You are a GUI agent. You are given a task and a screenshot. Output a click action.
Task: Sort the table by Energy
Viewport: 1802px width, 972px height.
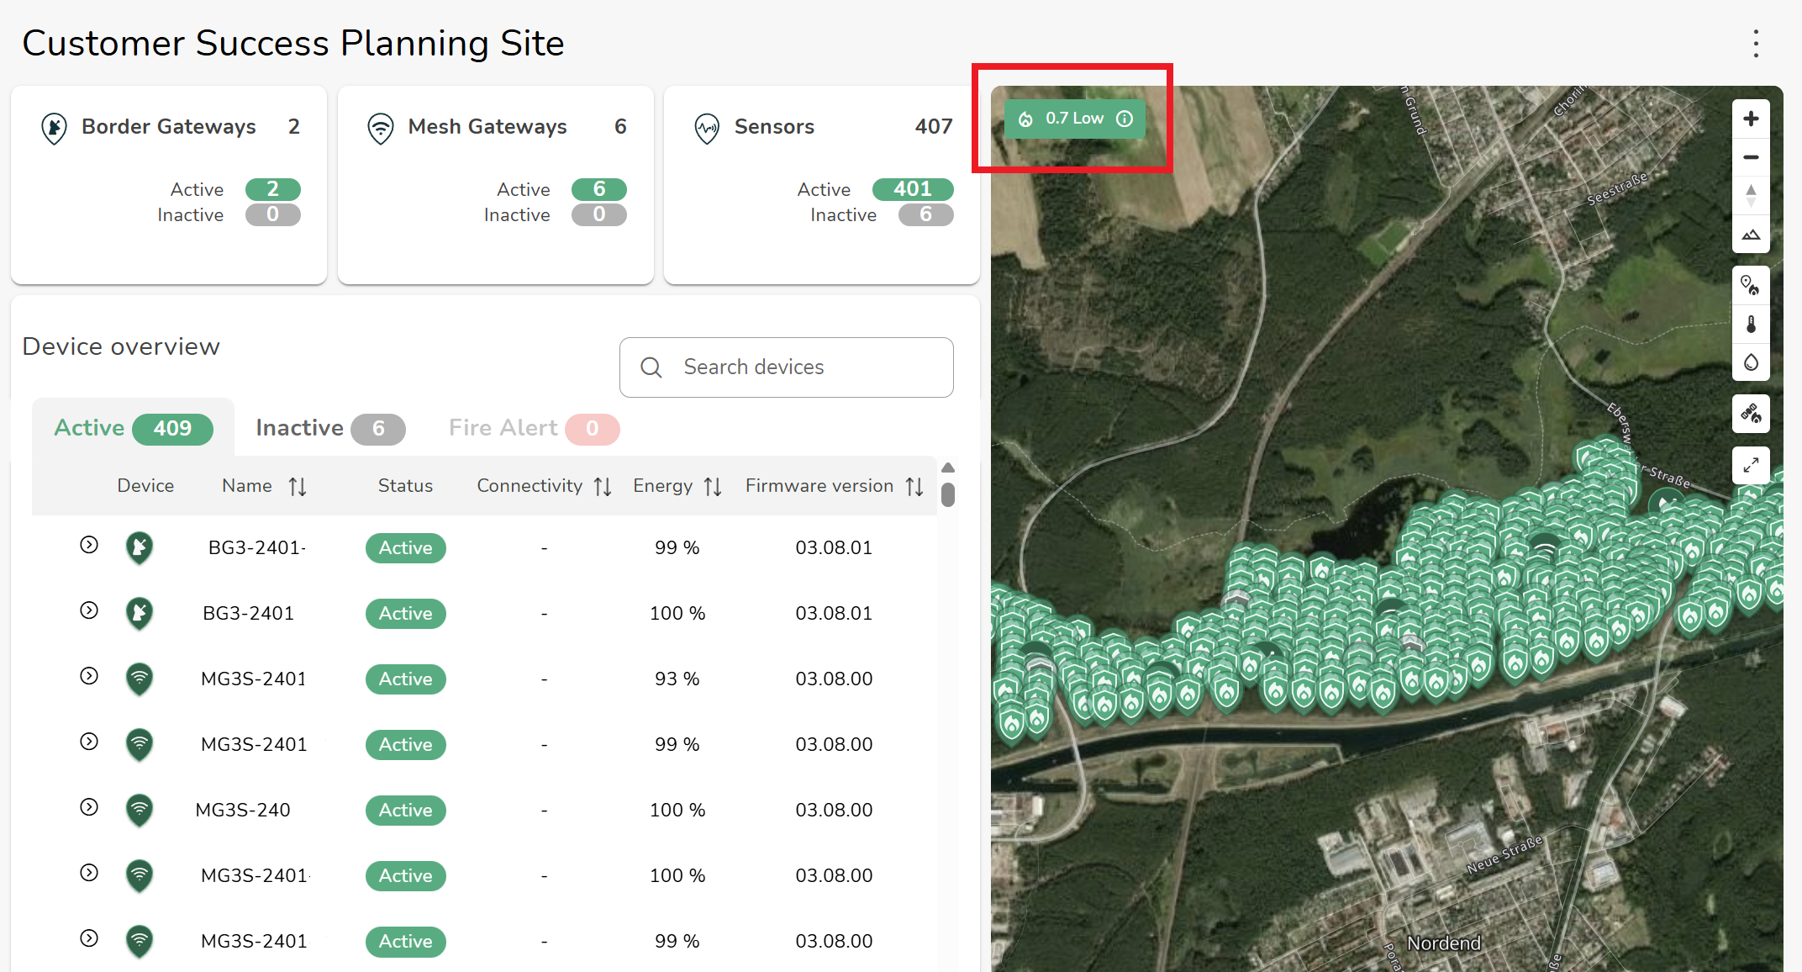click(x=712, y=486)
